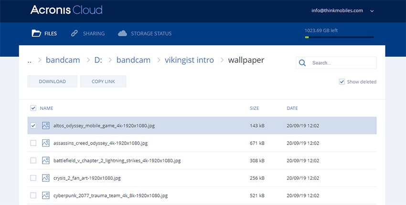
Task: Toggle the Show deleted checkbox
Action: pyautogui.click(x=342, y=82)
